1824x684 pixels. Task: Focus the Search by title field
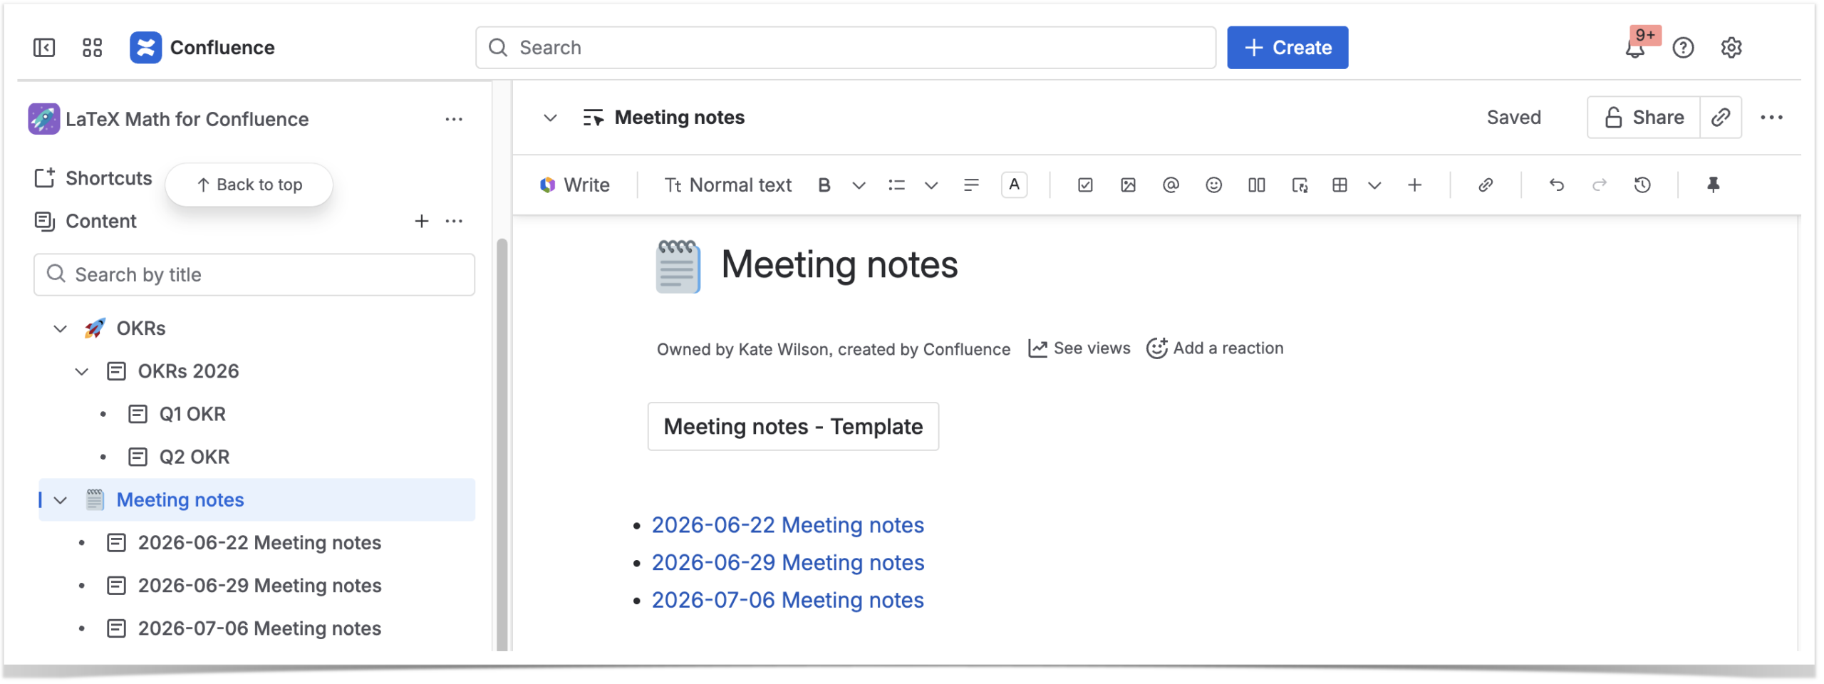pos(254,275)
